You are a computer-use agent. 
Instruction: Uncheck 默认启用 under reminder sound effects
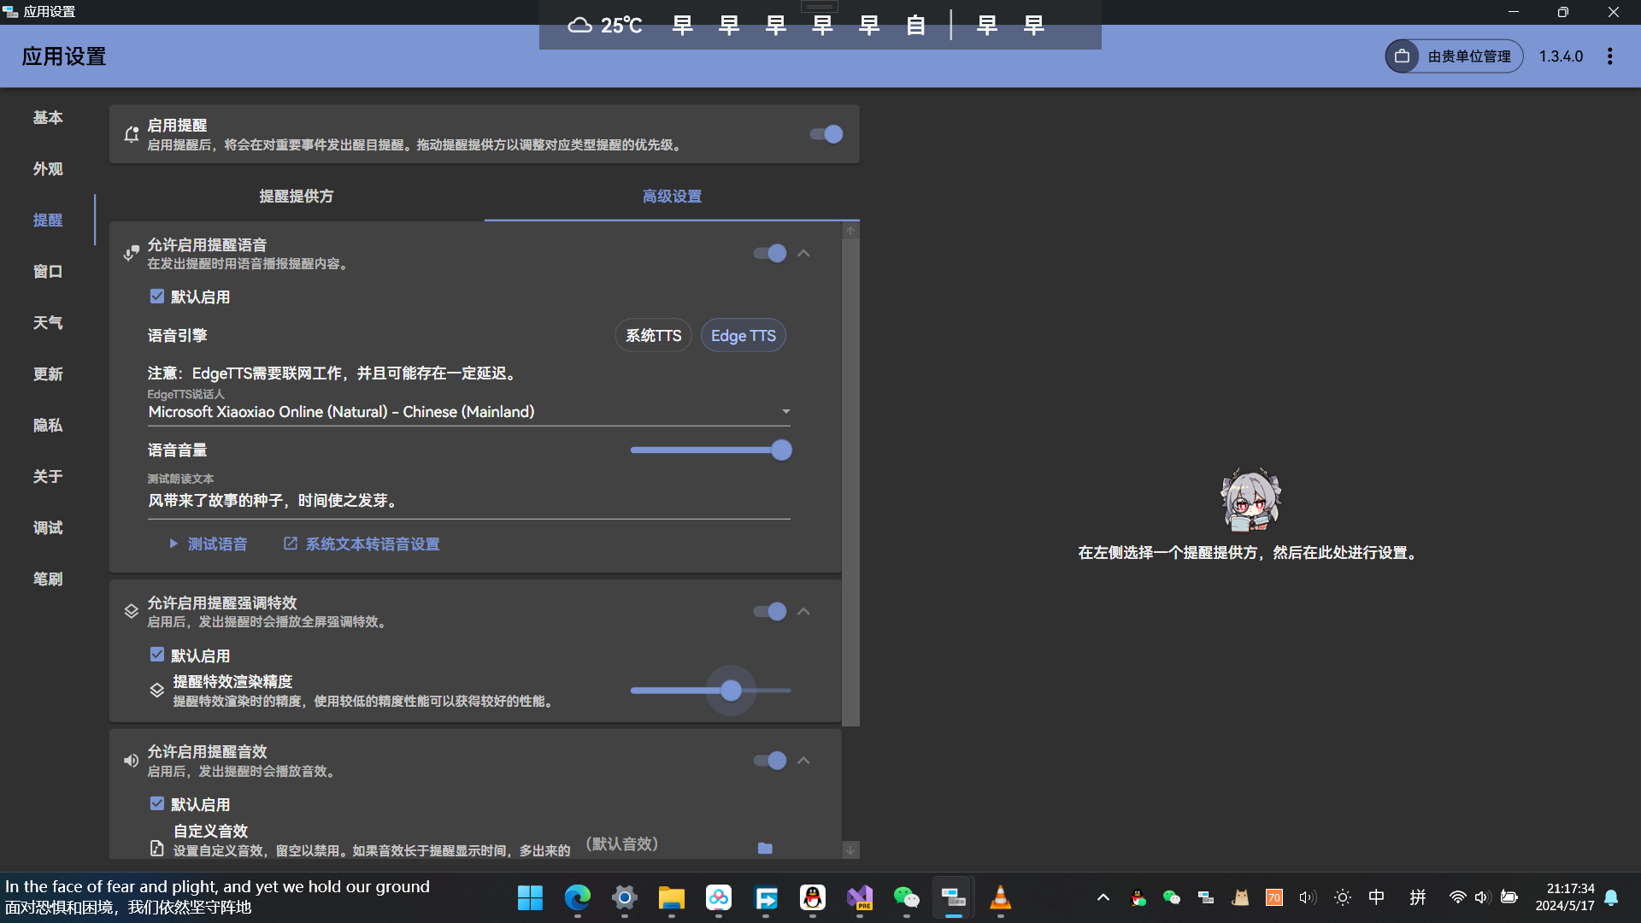point(157,803)
